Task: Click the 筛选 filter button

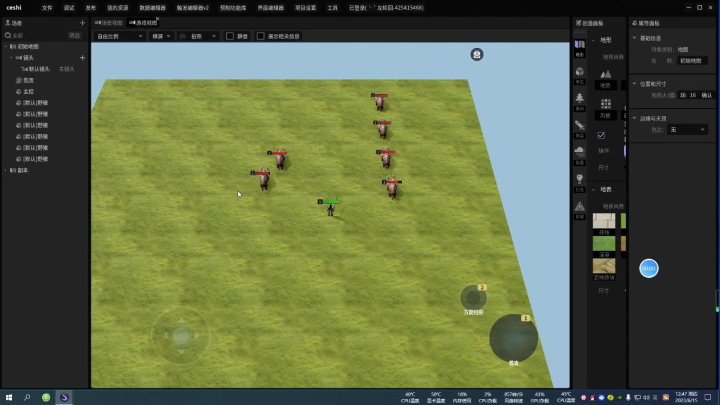Action: pyautogui.click(x=75, y=35)
